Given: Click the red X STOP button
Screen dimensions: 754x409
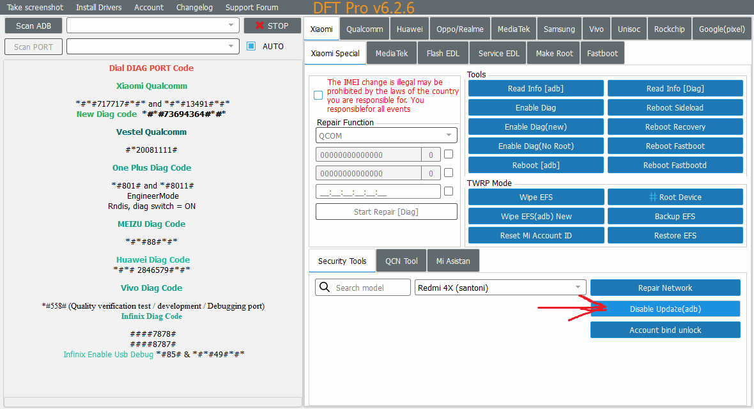Looking at the screenshot, I should click(272, 26).
